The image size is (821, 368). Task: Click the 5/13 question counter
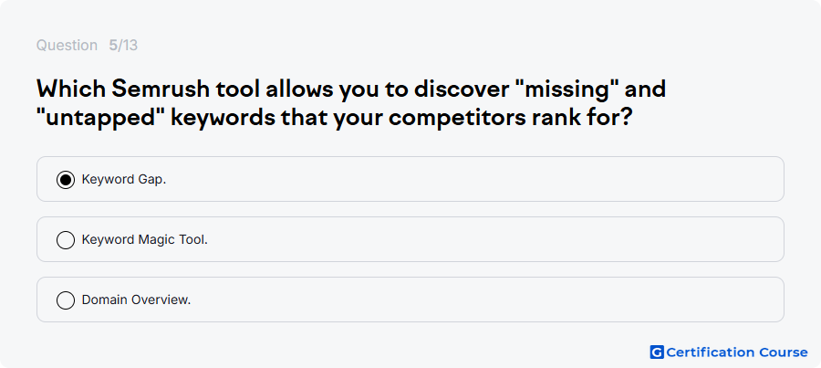click(123, 46)
